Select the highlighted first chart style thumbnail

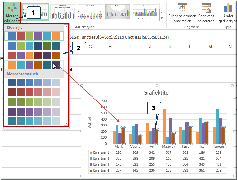[35, 12]
